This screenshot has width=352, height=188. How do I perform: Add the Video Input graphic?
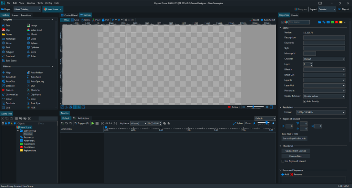point(36,30)
